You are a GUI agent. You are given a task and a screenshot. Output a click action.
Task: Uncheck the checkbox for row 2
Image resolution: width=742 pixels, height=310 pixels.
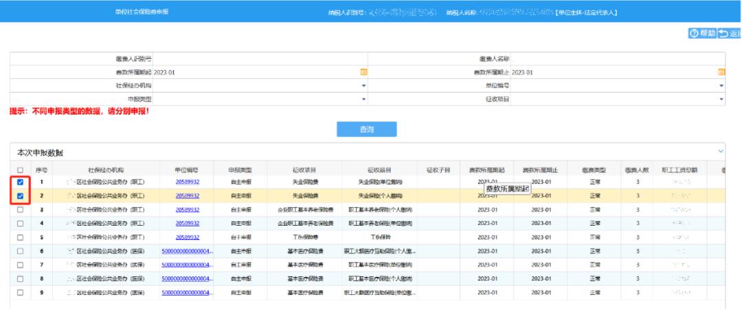[x=21, y=196]
